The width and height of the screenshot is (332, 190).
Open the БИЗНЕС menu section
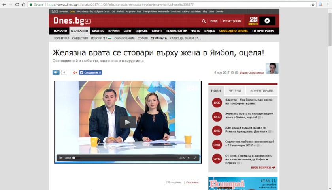(98, 31)
